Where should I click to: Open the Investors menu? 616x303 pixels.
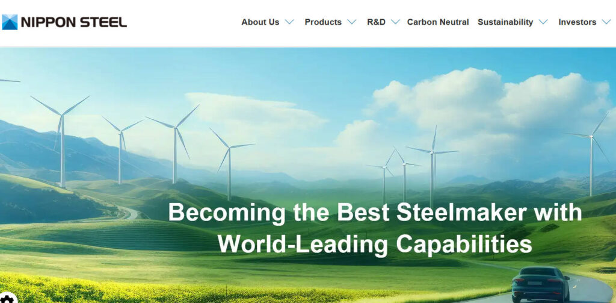577,22
